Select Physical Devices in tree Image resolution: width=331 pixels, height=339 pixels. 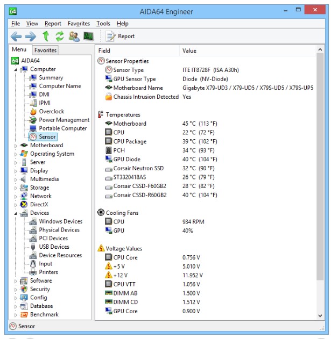tap(59, 230)
